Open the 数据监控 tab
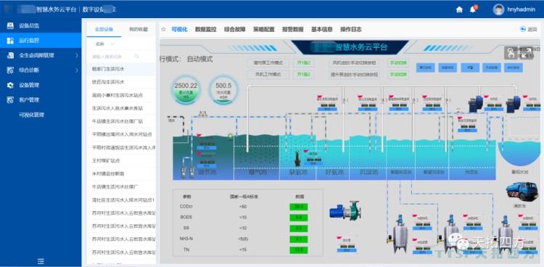This screenshot has height=267, width=544. 206,30
